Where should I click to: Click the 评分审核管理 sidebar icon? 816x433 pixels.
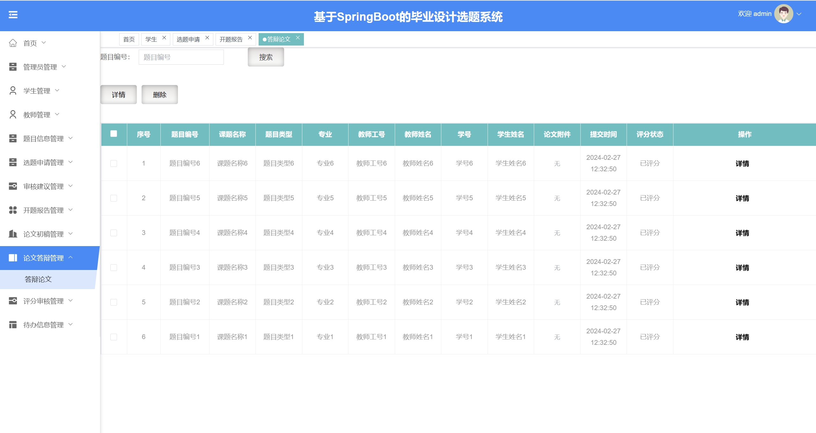tap(13, 301)
